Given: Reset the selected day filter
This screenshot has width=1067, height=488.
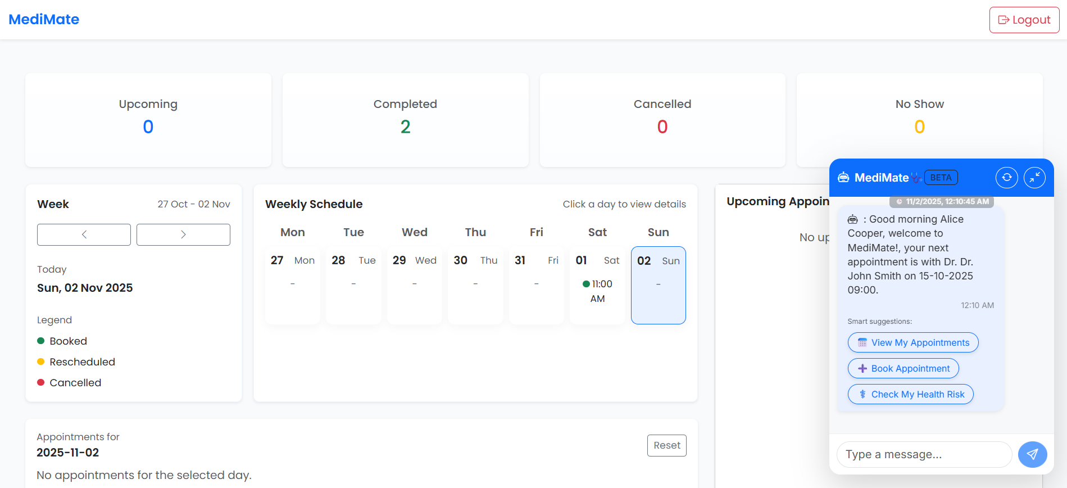Looking at the screenshot, I should 666,445.
